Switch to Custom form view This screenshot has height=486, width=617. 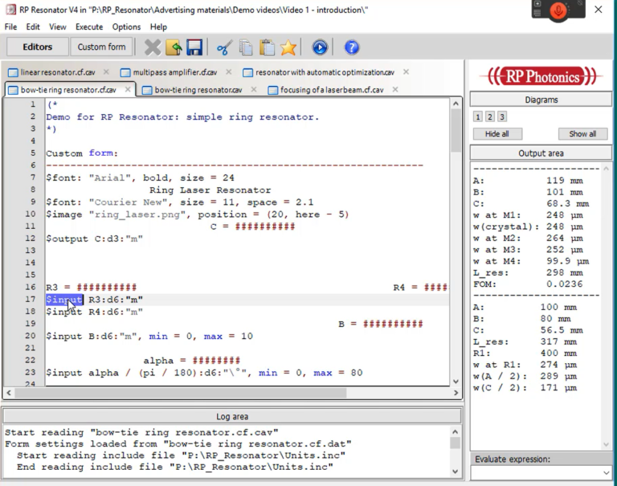(101, 47)
